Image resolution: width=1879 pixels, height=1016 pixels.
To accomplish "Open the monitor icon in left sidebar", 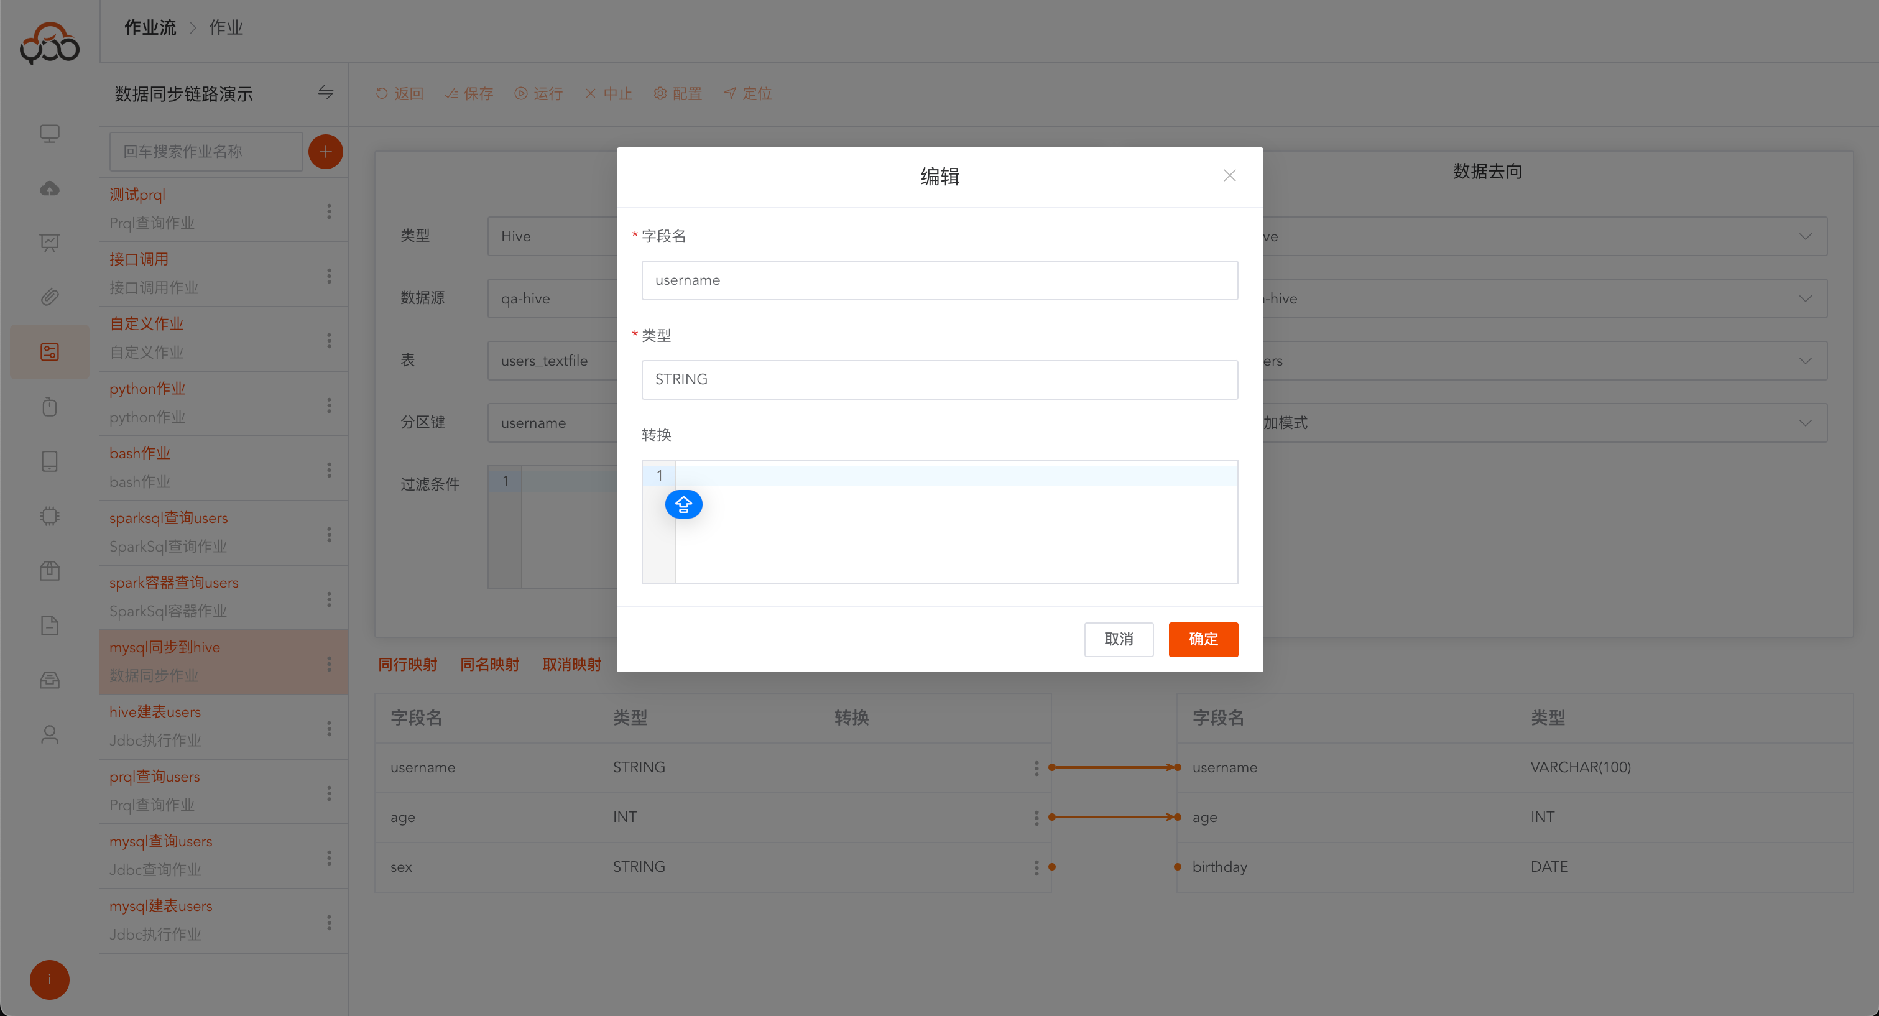I will click(x=50, y=134).
